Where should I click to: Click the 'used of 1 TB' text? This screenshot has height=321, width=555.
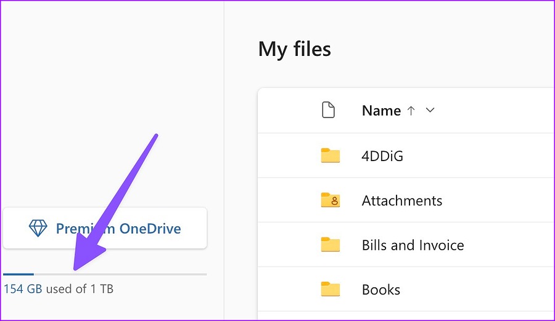[x=80, y=288]
